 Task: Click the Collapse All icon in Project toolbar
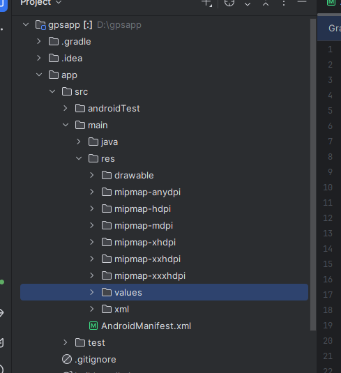pyautogui.click(x=266, y=3)
